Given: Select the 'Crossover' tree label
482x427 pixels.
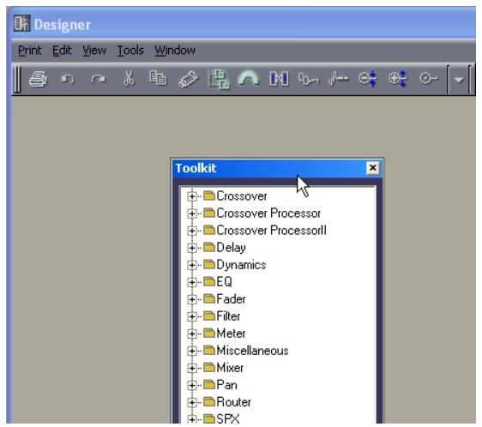Looking at the screenshot, I should tap(242, 196).
